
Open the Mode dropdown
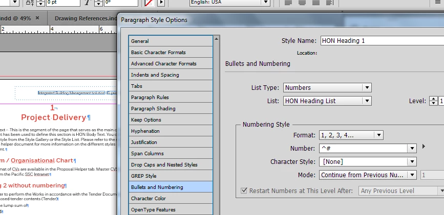point(368,175)
